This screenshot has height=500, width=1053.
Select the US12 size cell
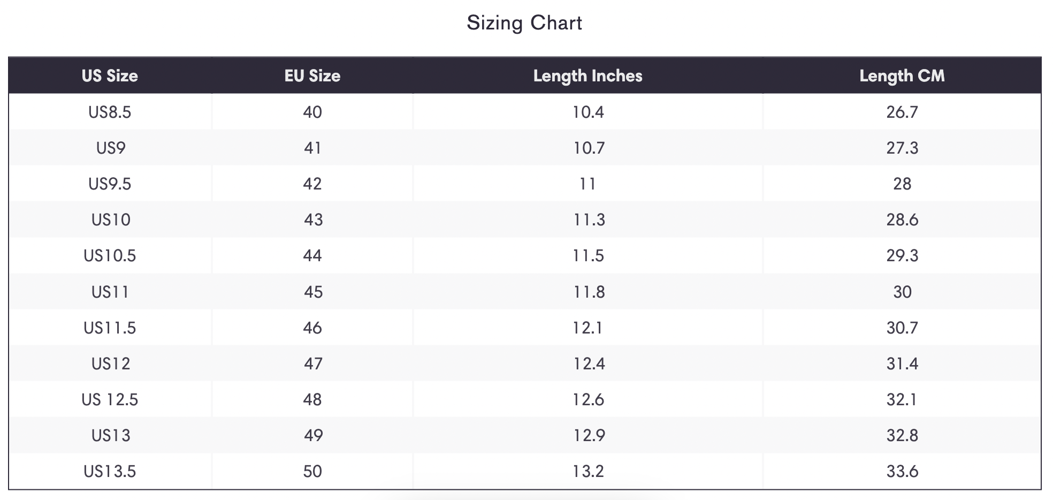110,363
